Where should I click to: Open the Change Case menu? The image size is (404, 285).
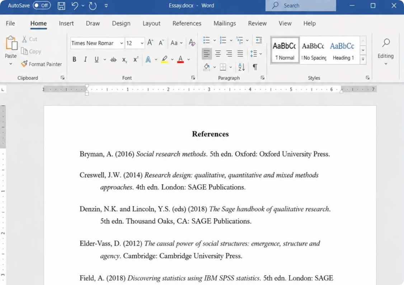click(177, 43)
